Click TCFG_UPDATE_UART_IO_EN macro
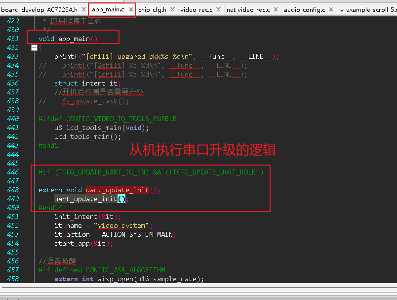Screen dimensions: 397x300 [x=103, y=172]
